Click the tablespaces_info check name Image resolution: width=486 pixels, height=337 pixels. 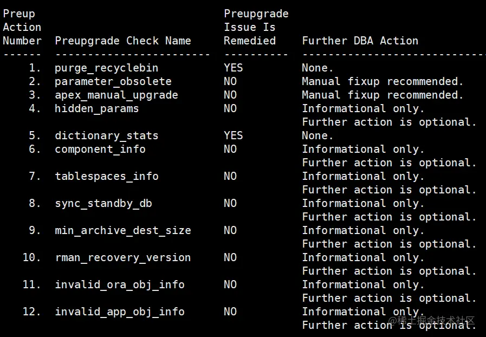point(106,176)
